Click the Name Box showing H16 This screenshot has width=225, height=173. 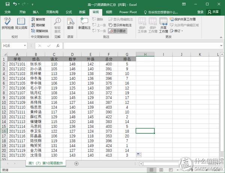point(12,46)
